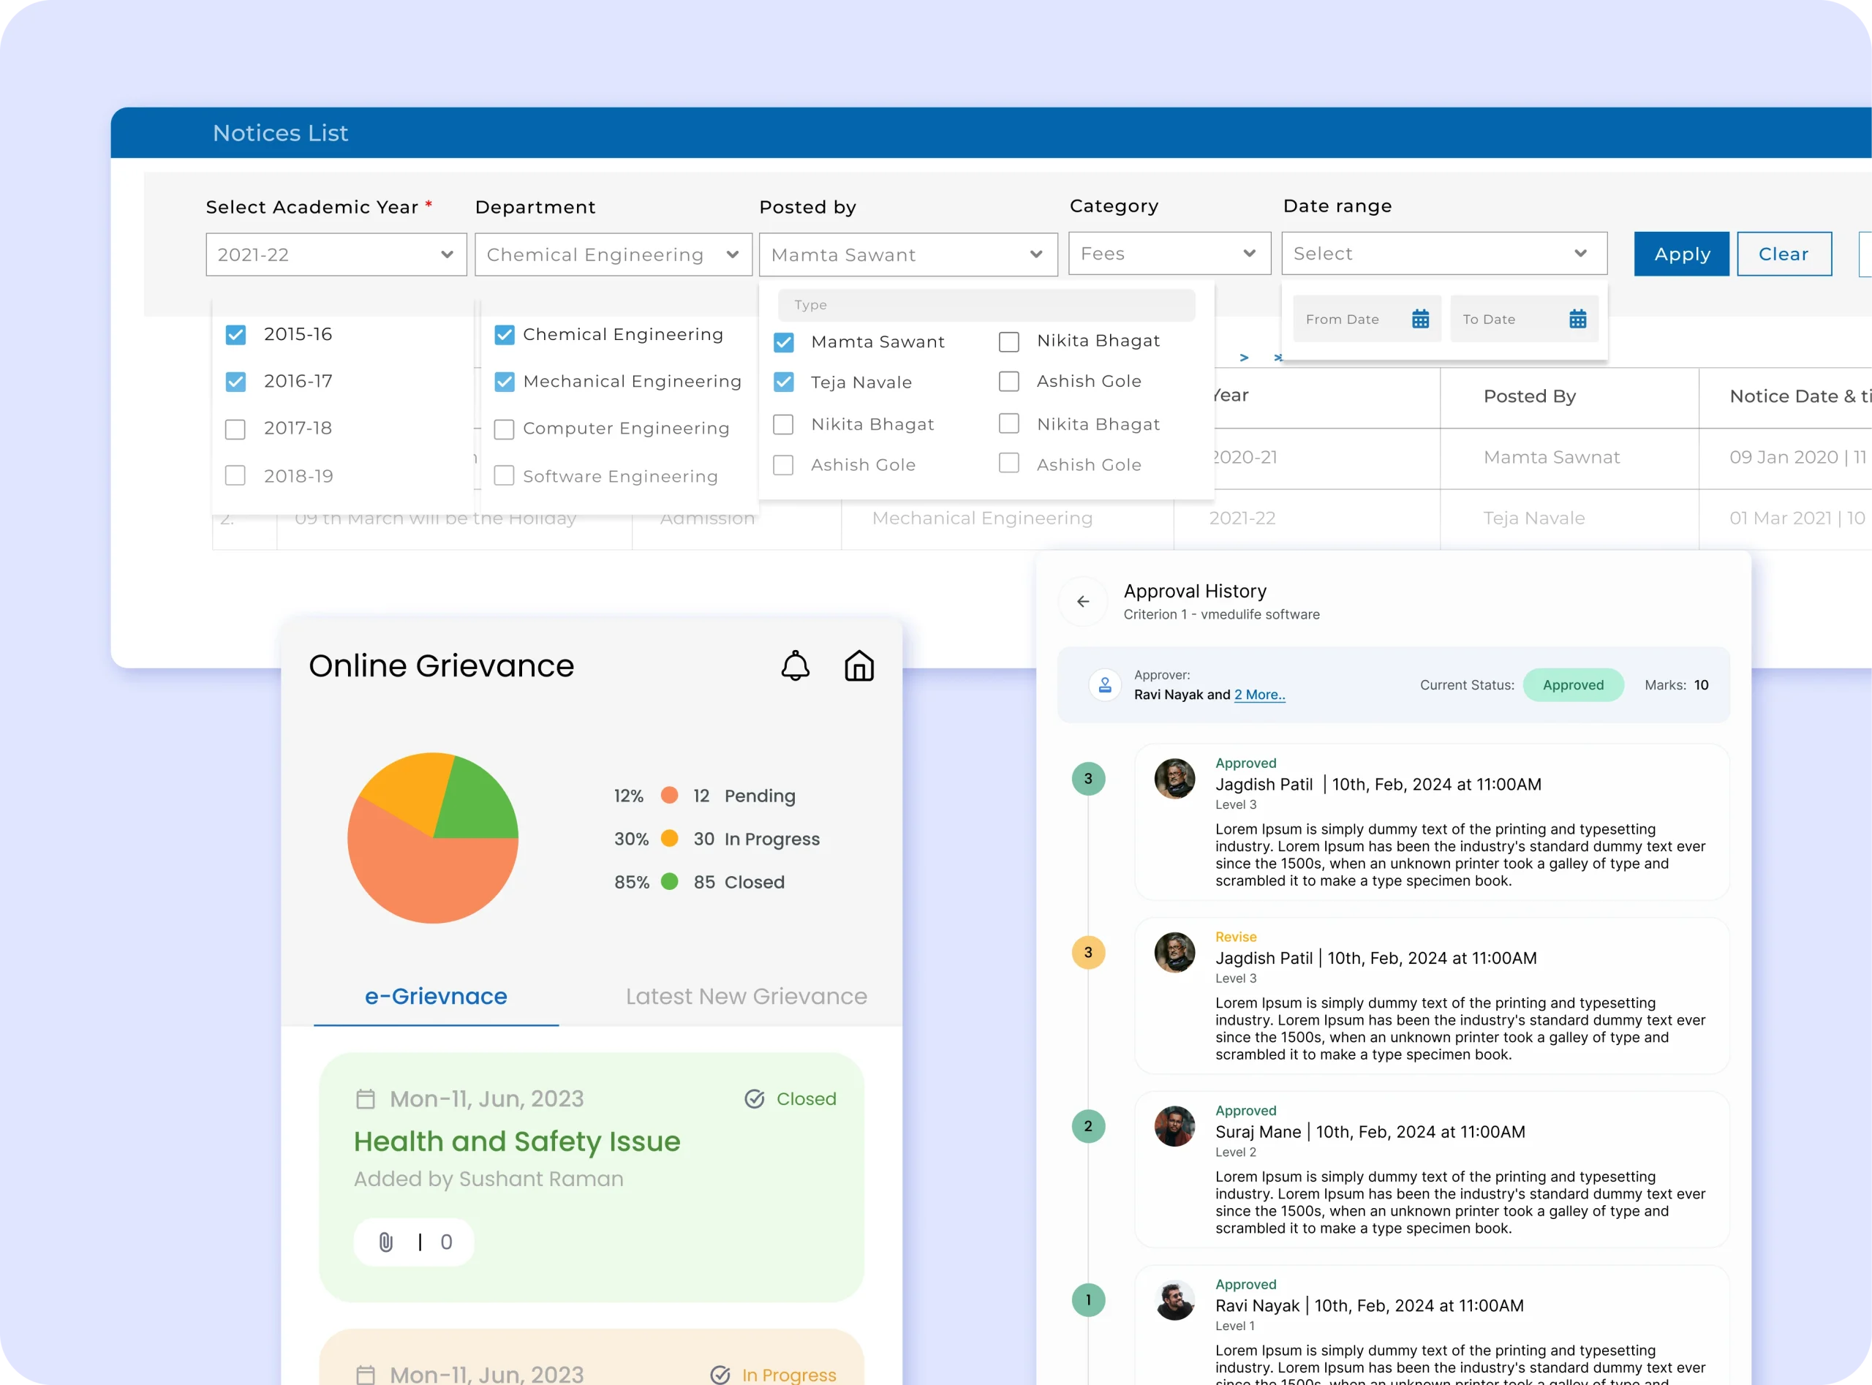Image resolution: width=1872 pixels, height=1385 pixels.
Task: Open the From Date calendar icon
Action: tap(1420, 319)
